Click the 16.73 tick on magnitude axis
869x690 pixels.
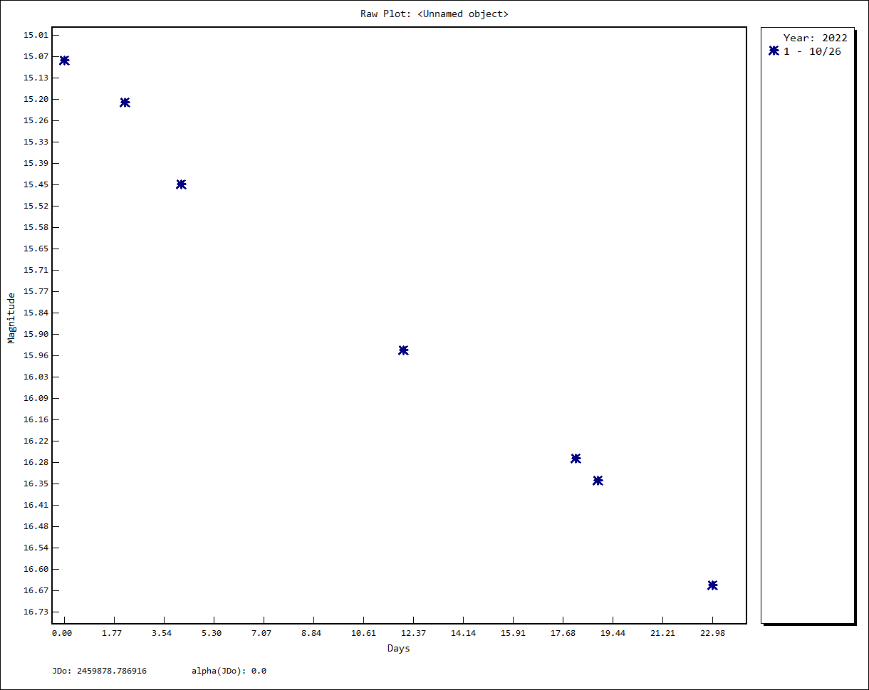[x=36, y=612]
